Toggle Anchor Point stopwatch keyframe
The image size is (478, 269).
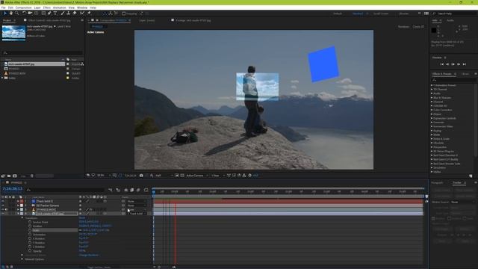click(30, 222)
